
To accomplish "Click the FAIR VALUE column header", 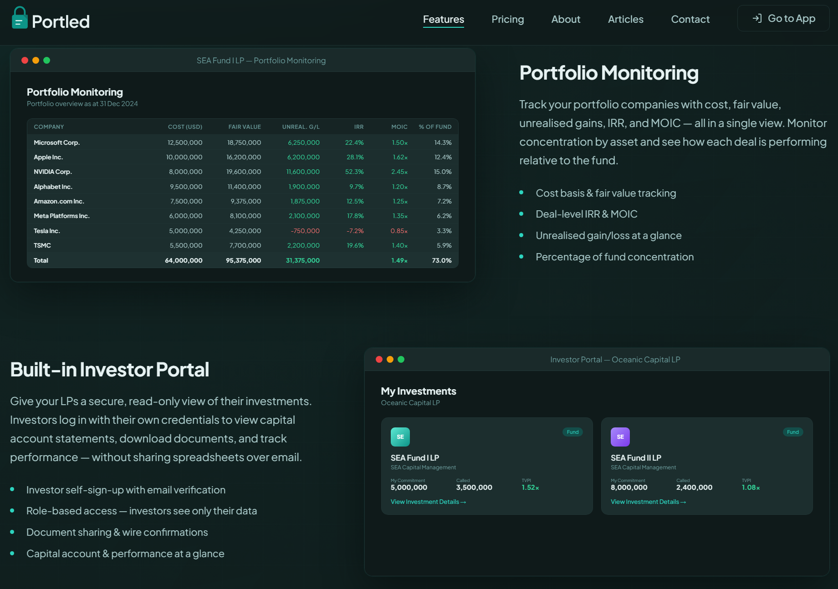I will pos(245,127).
